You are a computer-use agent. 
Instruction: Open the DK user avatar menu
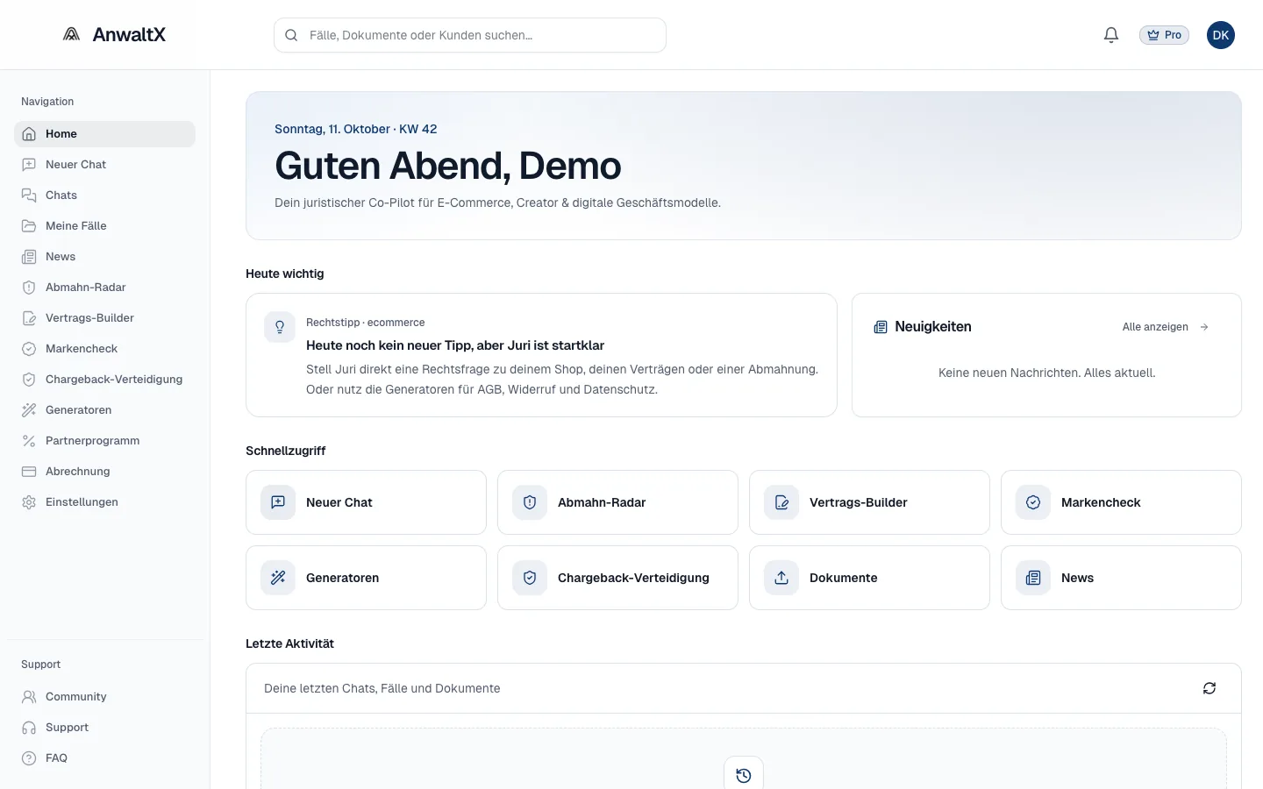pyautogui.click(x=1221, y=35)
